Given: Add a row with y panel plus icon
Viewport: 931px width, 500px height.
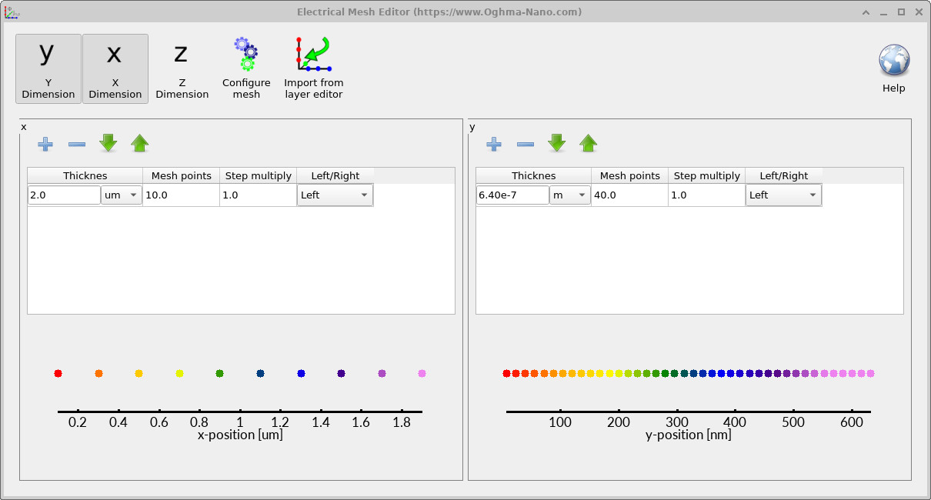Looking at the screenshot, I should click(x=494, y=143).
